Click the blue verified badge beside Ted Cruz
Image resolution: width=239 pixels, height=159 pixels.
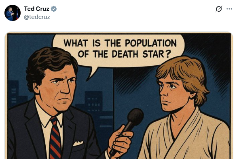54,9
